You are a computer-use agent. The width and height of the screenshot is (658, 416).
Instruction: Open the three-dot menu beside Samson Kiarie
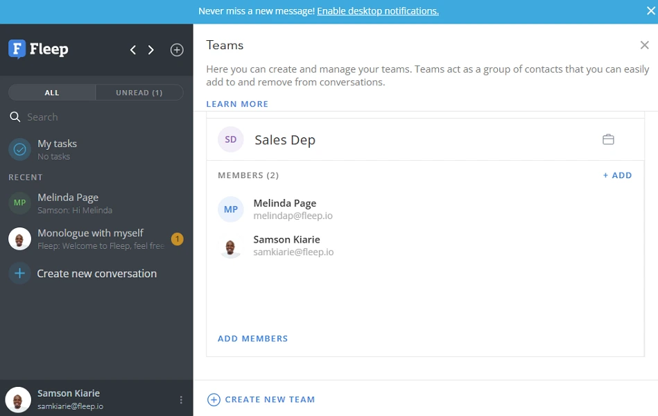click(x=181, y=400)
